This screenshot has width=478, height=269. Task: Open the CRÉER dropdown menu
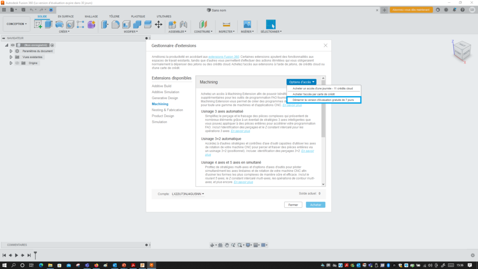(x=64, y=31)
